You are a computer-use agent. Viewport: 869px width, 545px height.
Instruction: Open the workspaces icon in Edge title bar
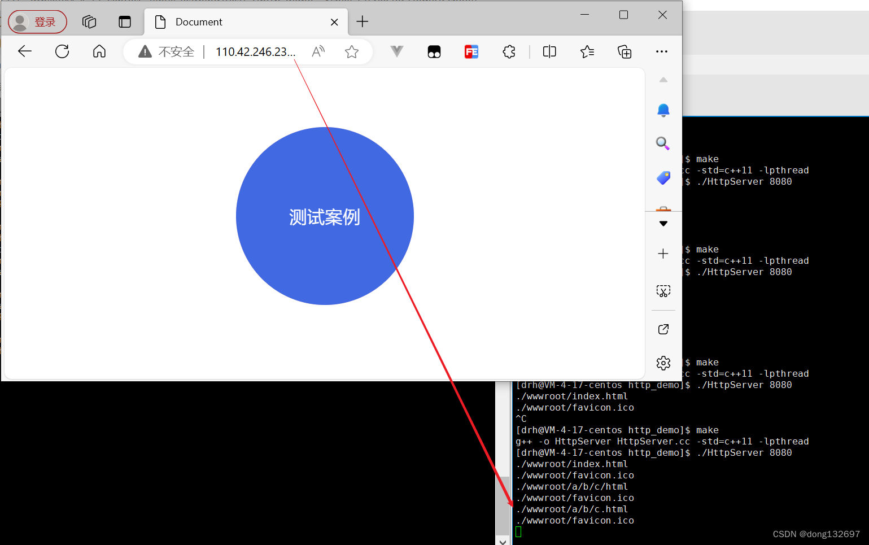[89, 22]
